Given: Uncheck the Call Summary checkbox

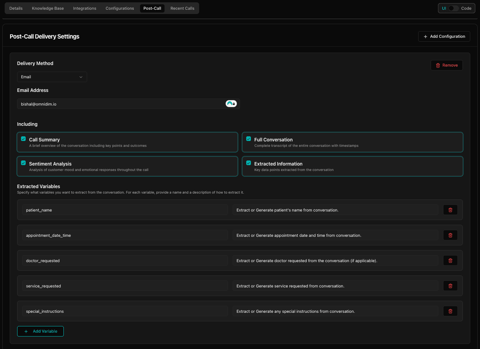Looking at the screenshot, I should coord(23,139).
